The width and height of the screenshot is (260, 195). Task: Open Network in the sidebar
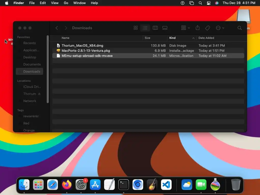click(x=29, y=101)
